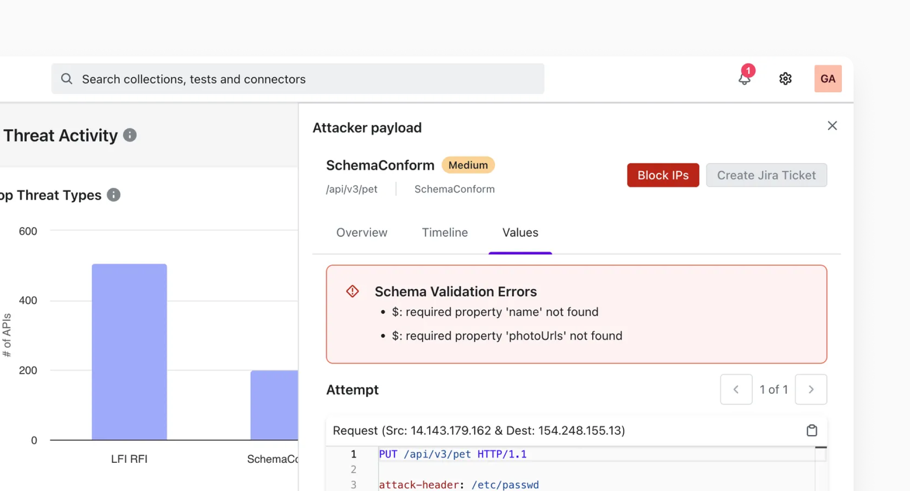Viewport: 910px width, 491px height.
Task: Open the settings gear
Action: pos(785,79)
